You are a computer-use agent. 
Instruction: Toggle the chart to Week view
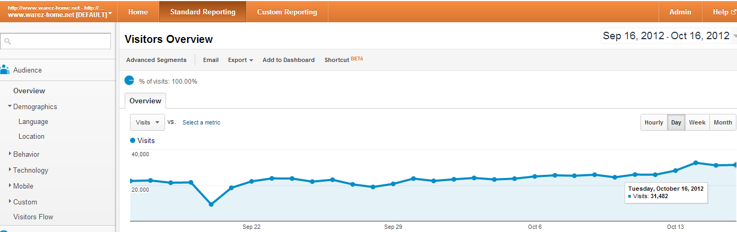pyautogui.click(x=697, y=122)
